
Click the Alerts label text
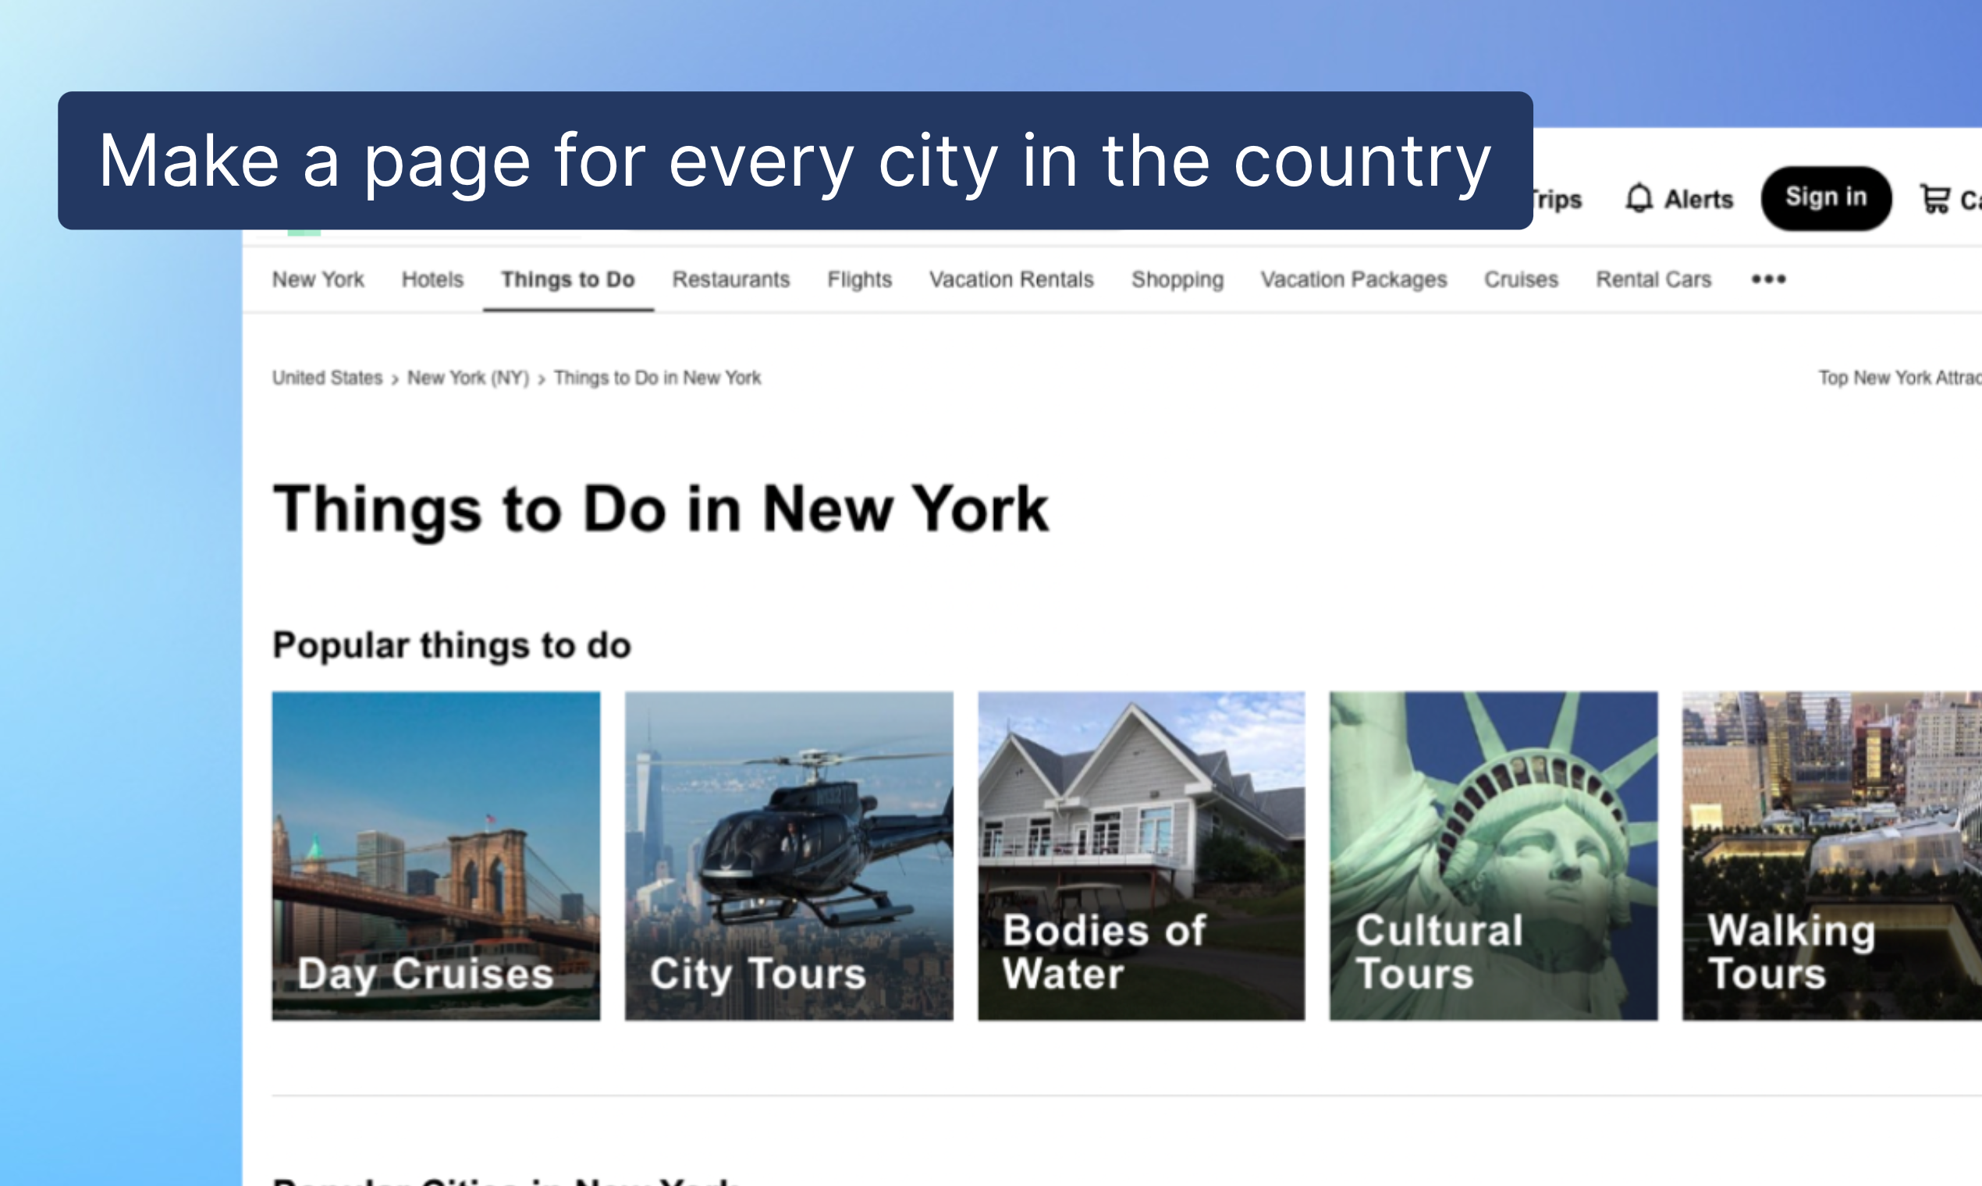1698,198
